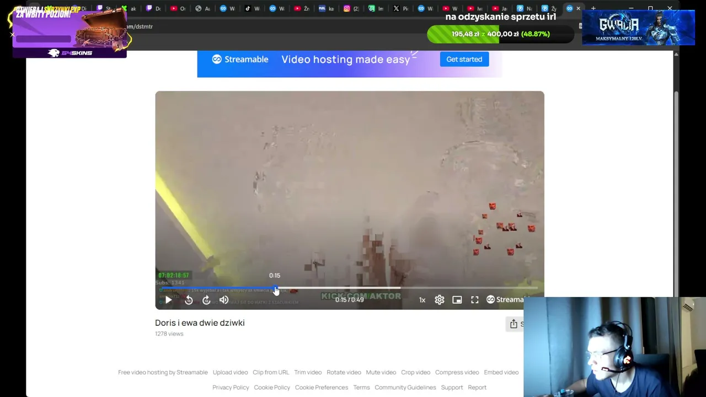The width and height of the screenshot is (706, 397).
Task: Click the '0:15 / 0:49' time display
Action: click(349, 300)
